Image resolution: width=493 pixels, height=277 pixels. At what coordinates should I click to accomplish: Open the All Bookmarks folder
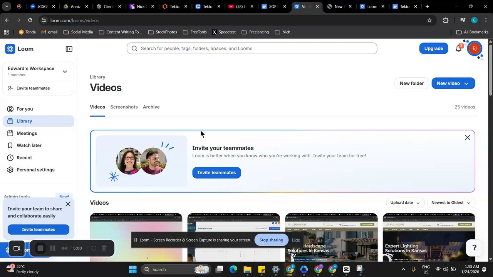click(472, 32)
